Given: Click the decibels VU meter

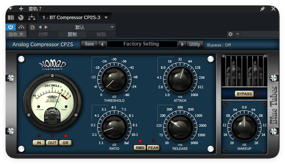Looking at the screenshot, I should coord(52,102).
